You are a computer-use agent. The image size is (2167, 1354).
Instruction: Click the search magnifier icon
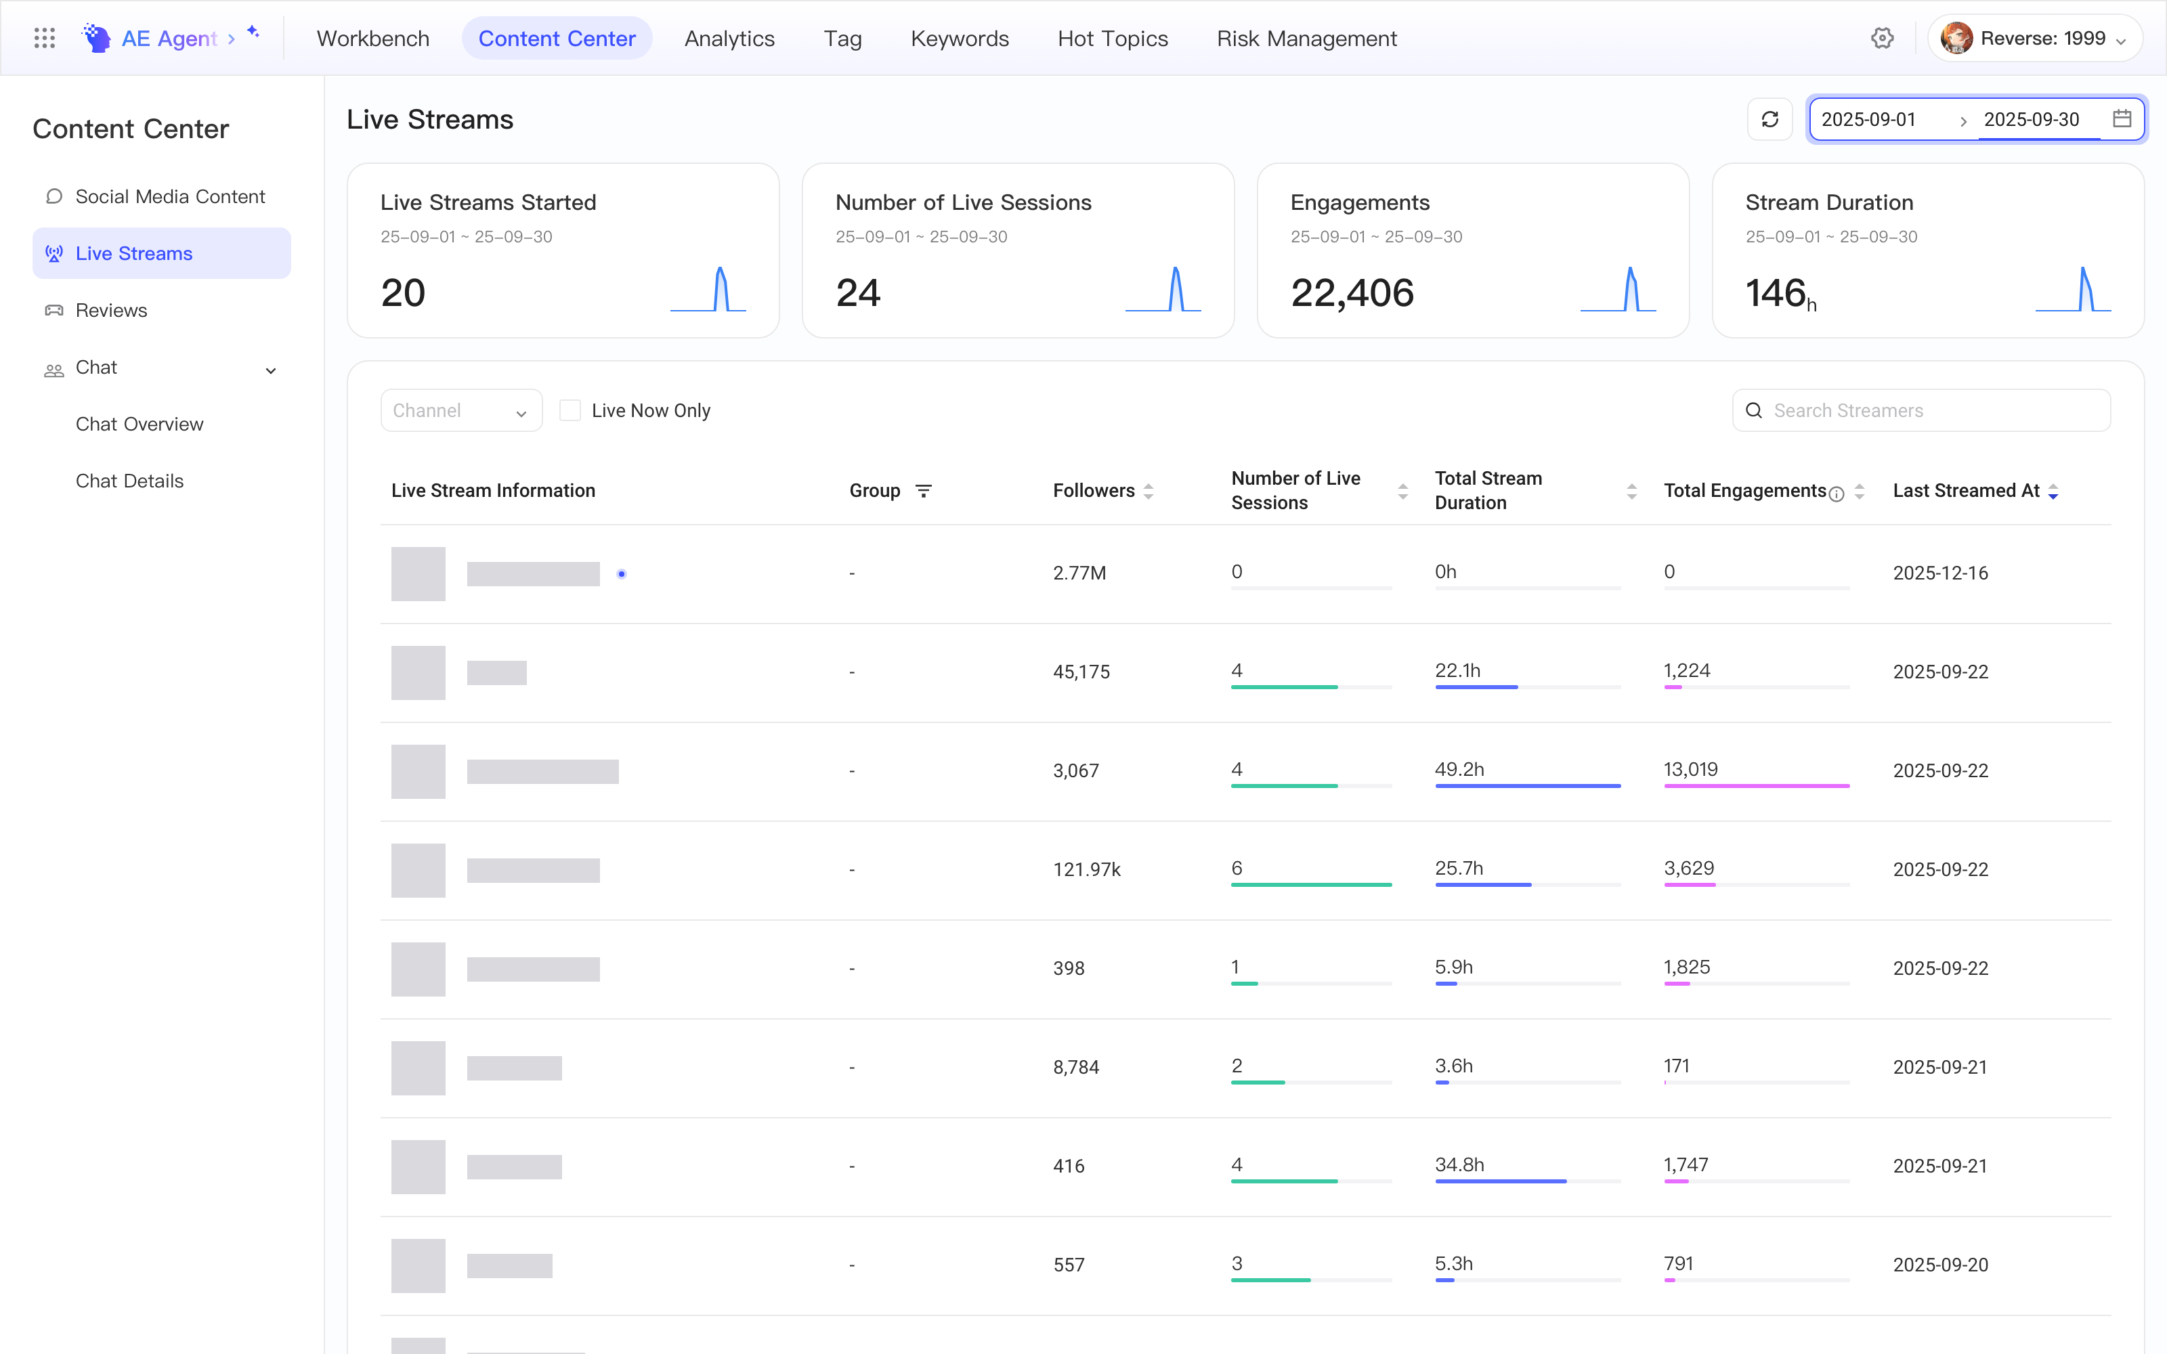pyautogui.click(x=1754, y=410)
